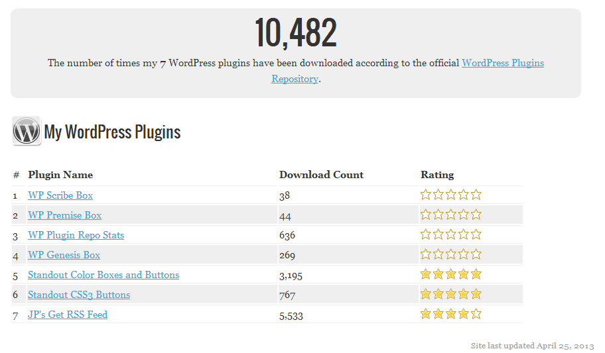Image resolution: width=605 pixels, height=353 pixels.
Task: Click download count 44
Action: 285,217
